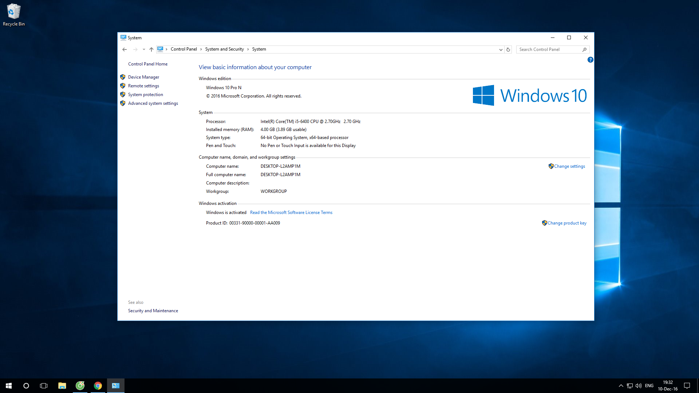Image resolution: width=699 pixels, height=393 pixels.
Task: Click Change product key link
Action: pos(566,223)
